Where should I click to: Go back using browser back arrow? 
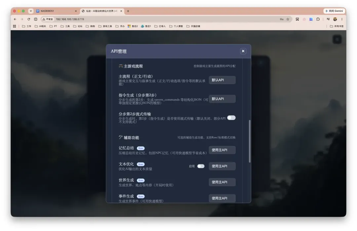click(15, 19)
